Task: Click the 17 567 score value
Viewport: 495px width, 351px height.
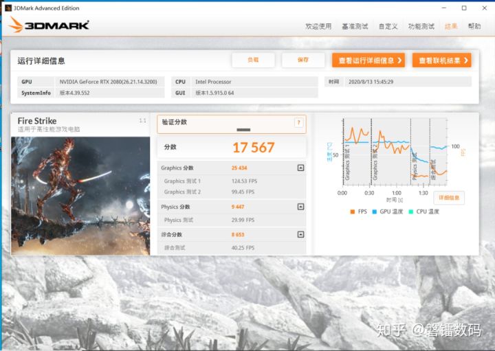Action: click(254, 148)
